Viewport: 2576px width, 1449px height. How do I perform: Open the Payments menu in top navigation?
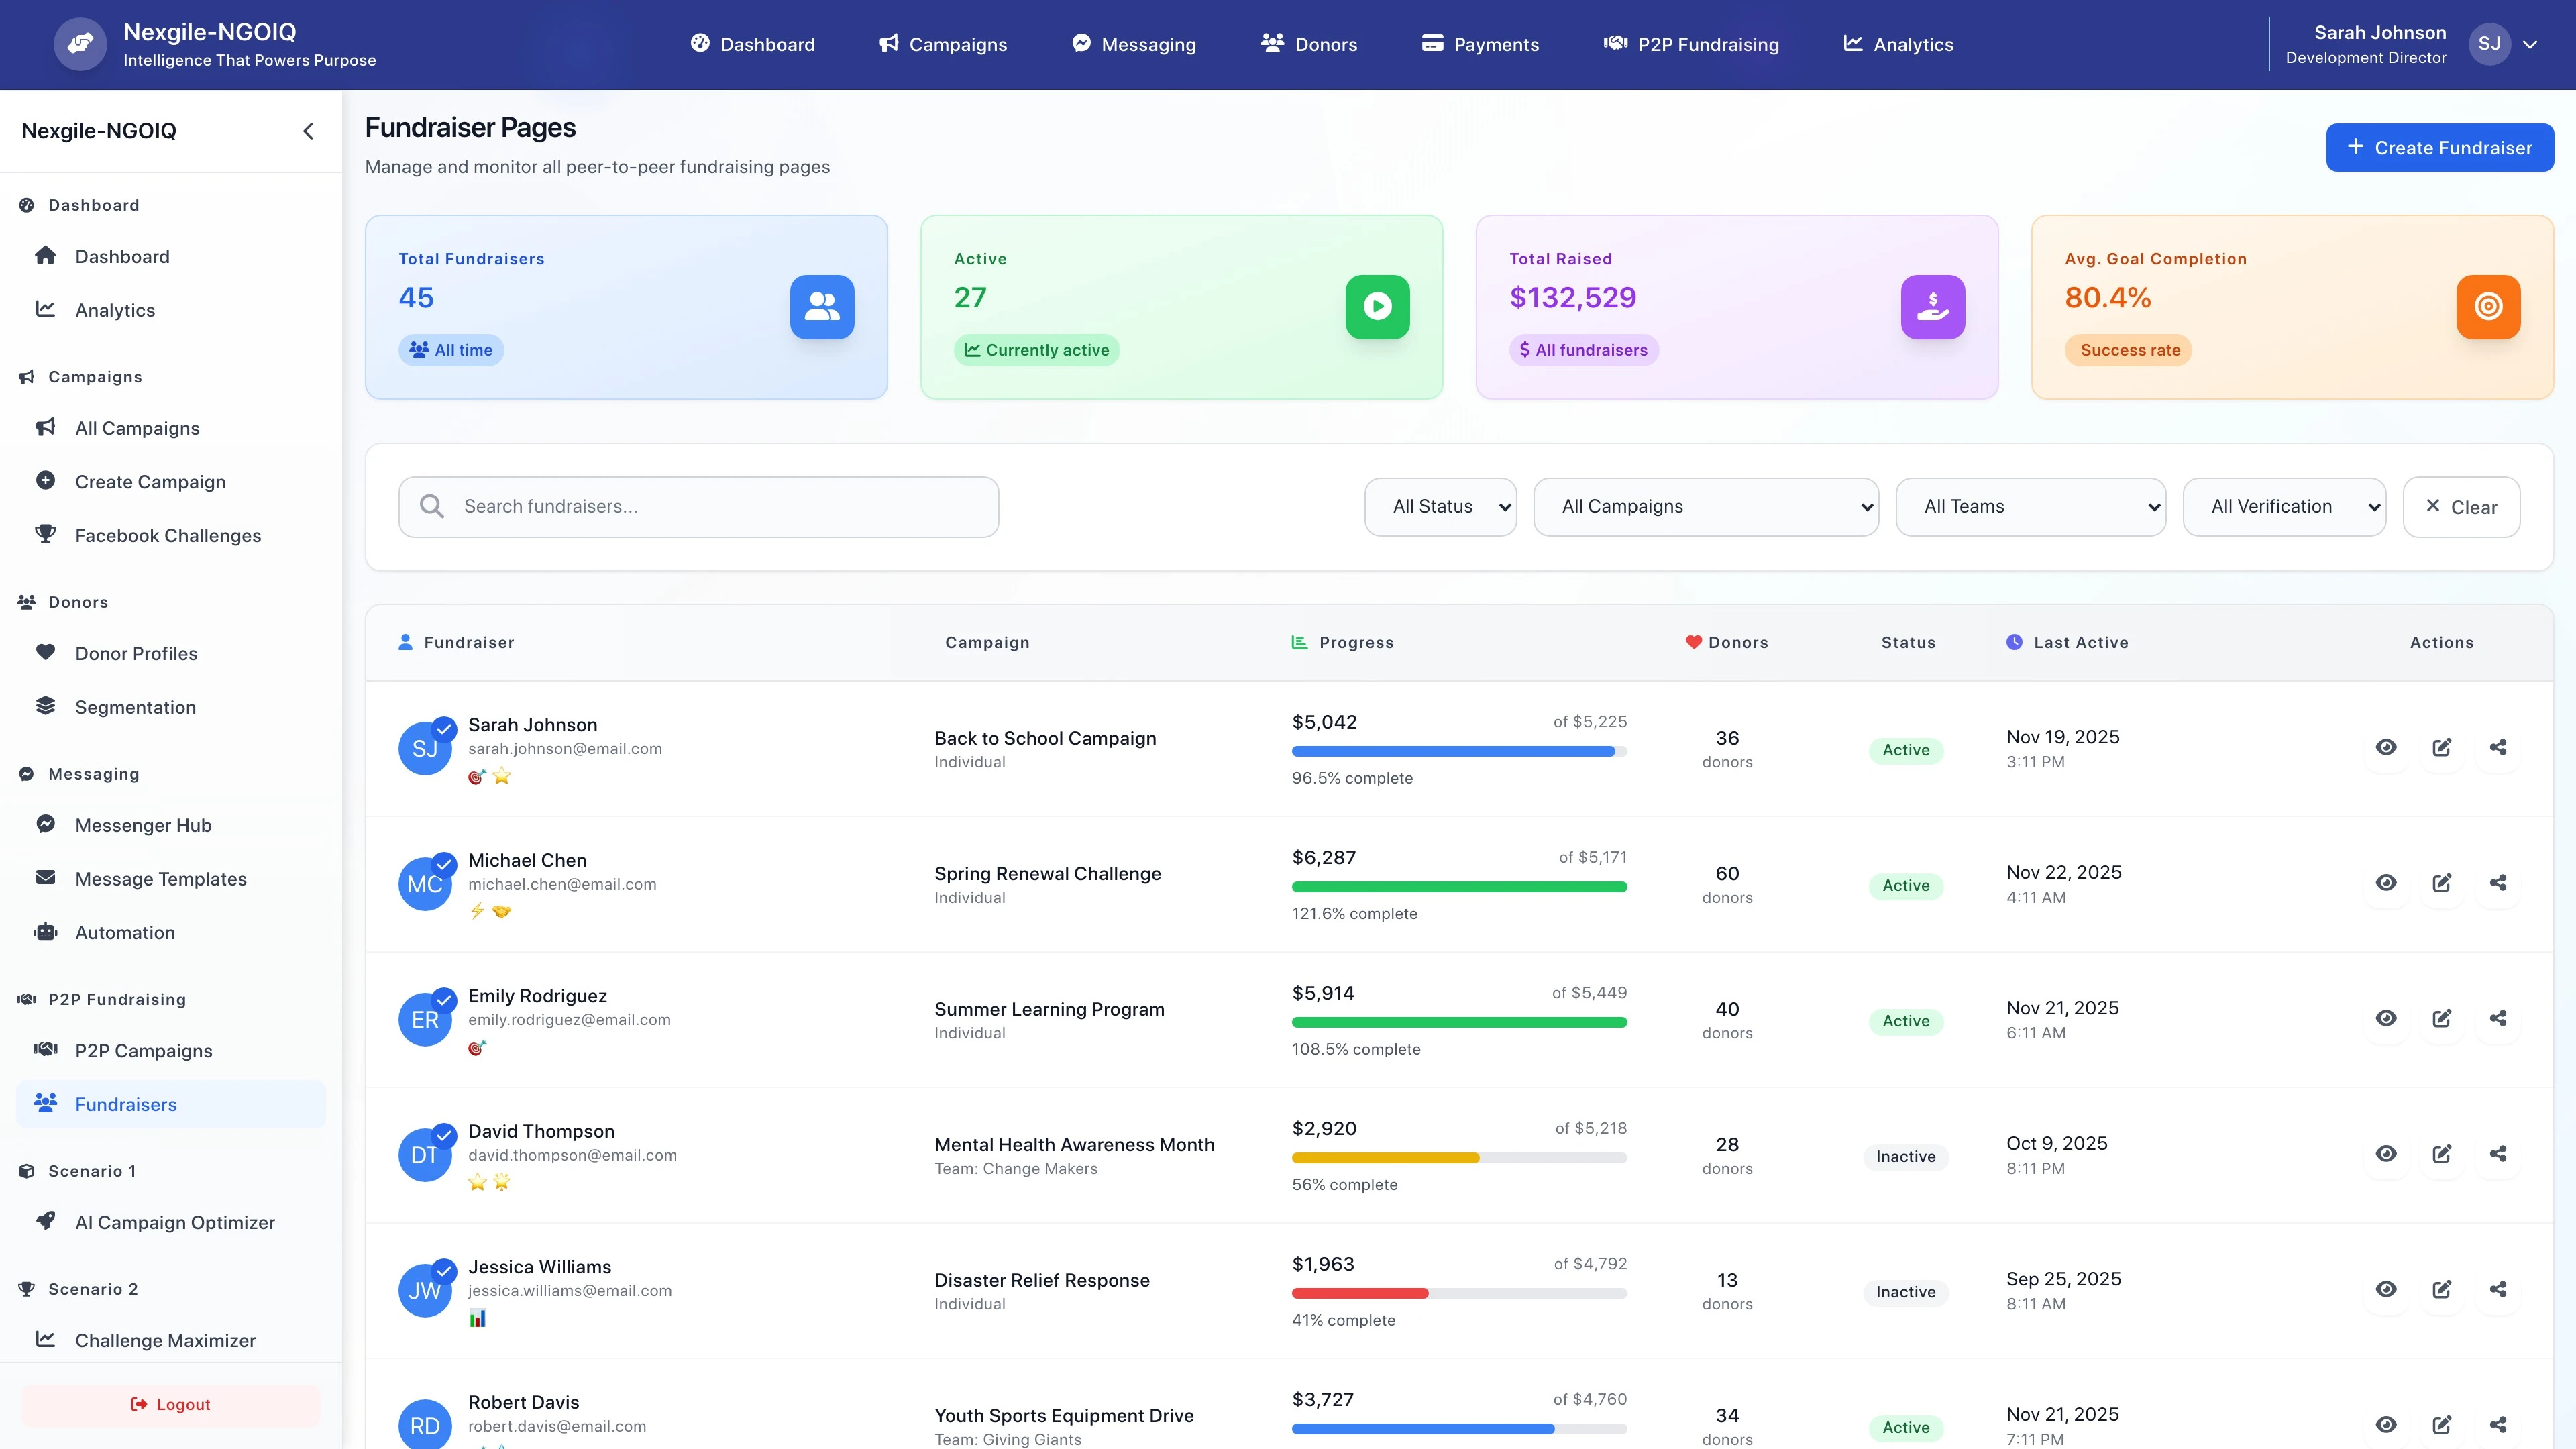[x=1481, y=44]
